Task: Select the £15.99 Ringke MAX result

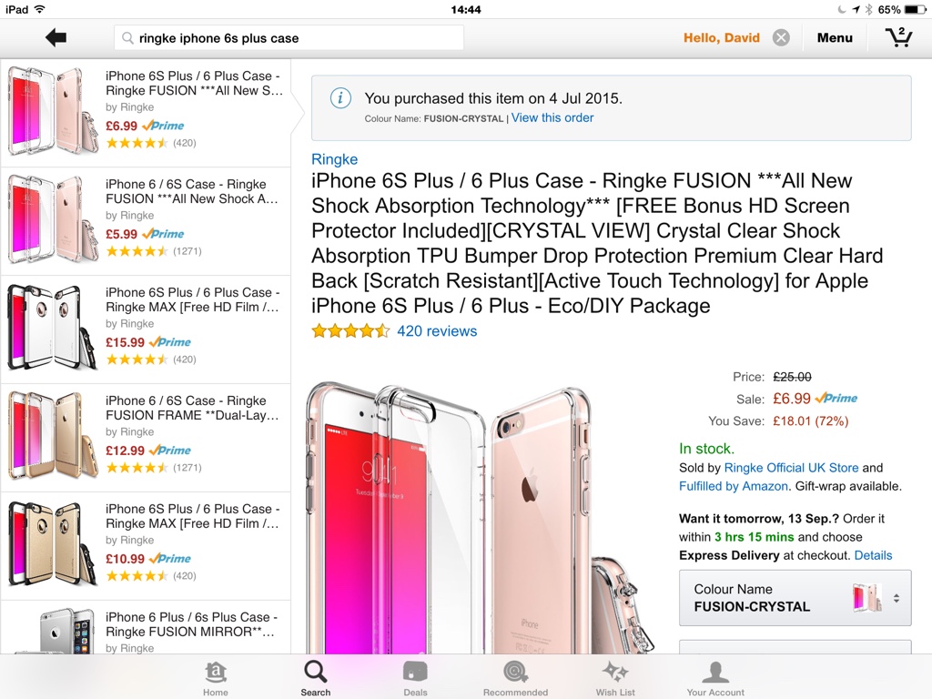Action: tap(146, 329)
